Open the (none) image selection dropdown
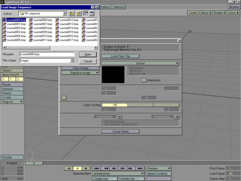The height and width of the screenshot is (181, 241). 140,63
